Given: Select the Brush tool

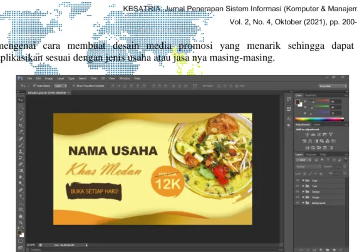Looking at the screenshot, I should (x=21, y=145).
